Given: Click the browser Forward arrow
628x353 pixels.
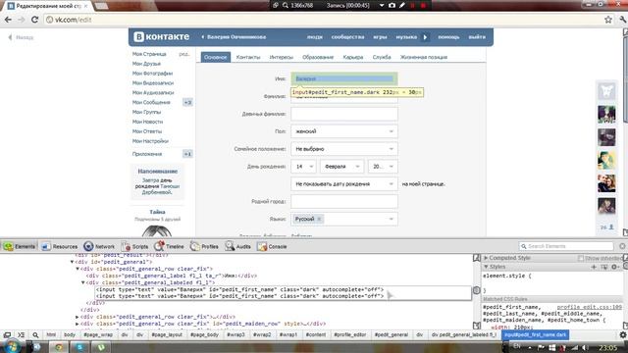Looking at the screenshot, I should (21, 20).
